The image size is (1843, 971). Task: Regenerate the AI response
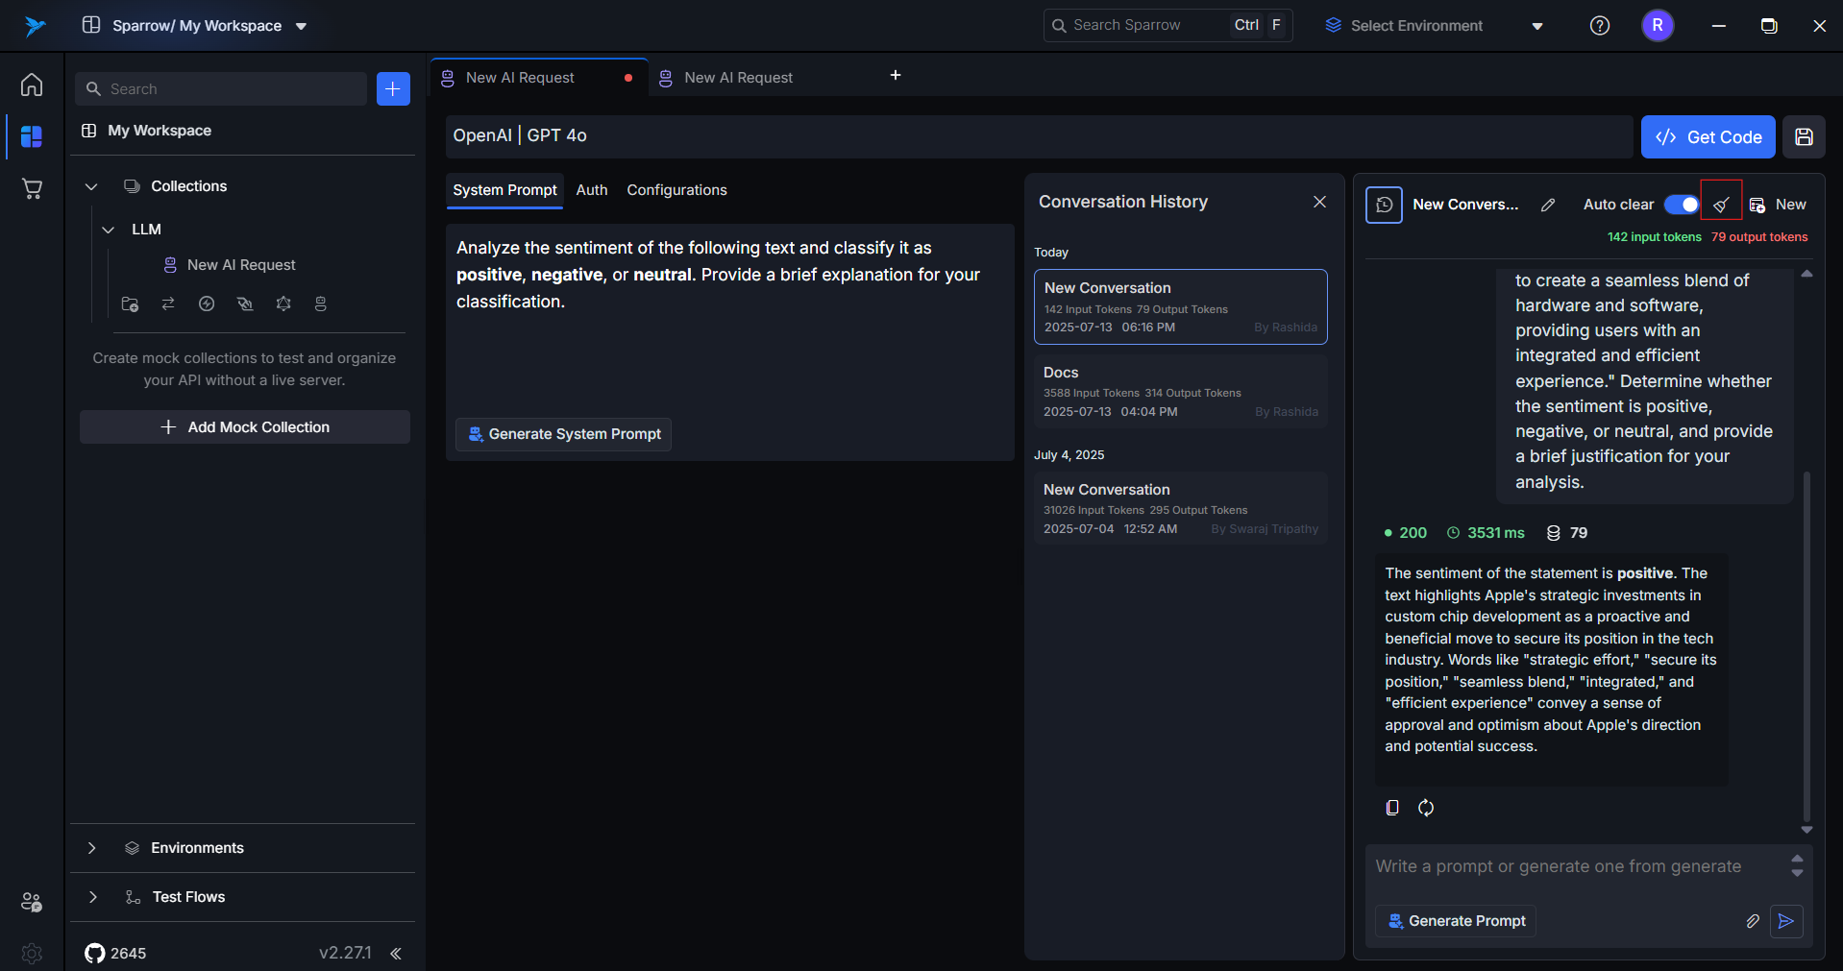click(x=1426, y=808)
